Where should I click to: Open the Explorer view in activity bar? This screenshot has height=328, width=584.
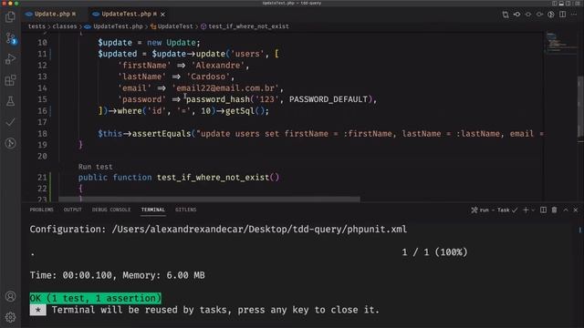click(x=10, y=16)
